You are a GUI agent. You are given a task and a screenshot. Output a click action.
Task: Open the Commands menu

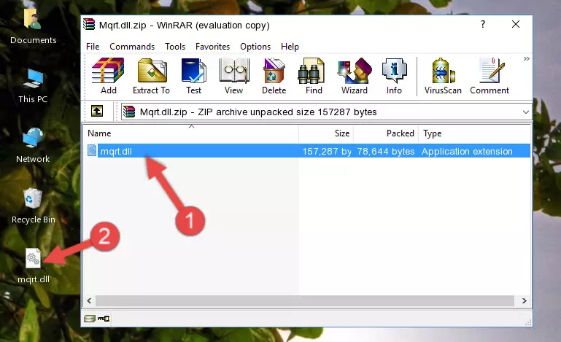point(132,47)
